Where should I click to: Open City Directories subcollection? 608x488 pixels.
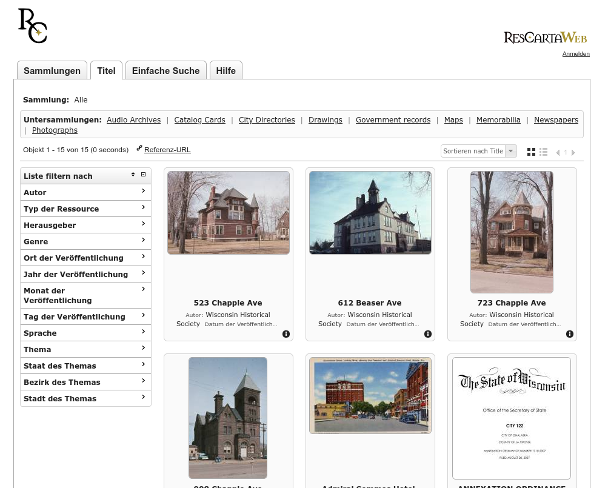tap(267, 120)
